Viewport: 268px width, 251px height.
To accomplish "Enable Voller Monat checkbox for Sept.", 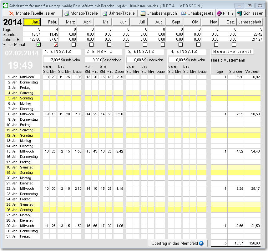I will [x=180, y=45].
